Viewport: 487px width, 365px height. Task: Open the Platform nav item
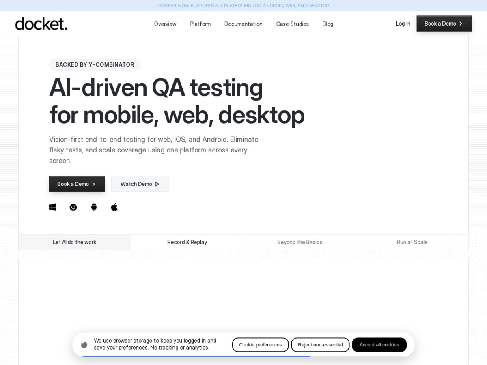(200, 24)
